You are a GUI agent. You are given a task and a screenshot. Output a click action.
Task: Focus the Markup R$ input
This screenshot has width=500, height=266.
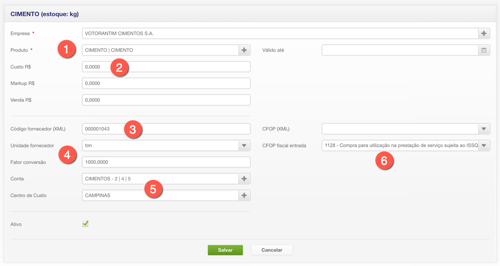(166, 84)
